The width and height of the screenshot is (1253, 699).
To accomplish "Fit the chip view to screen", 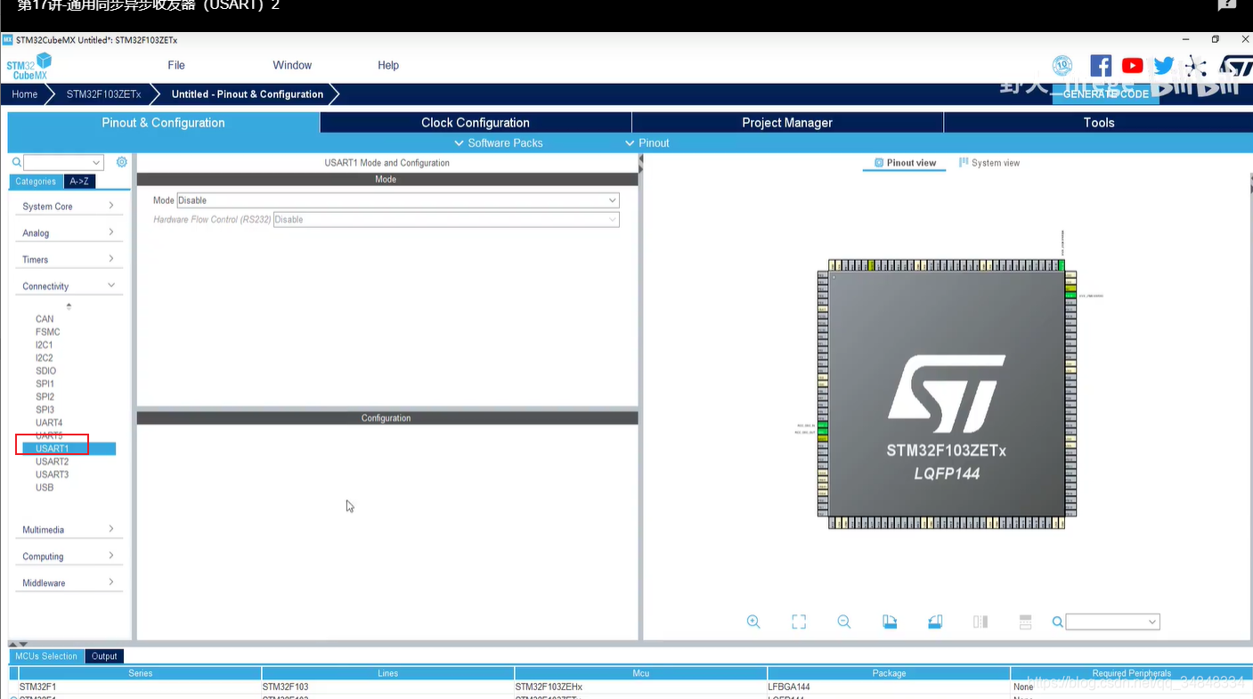I will point(799,622).
